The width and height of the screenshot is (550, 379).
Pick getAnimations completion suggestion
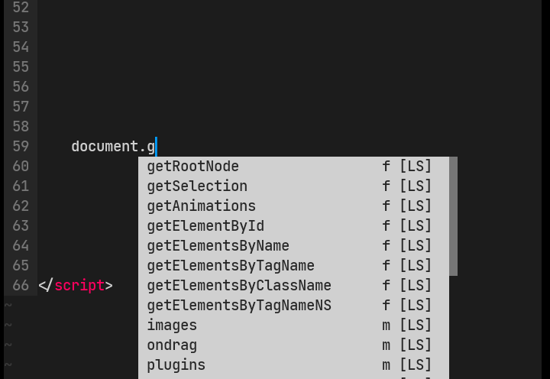pos(293,206)
